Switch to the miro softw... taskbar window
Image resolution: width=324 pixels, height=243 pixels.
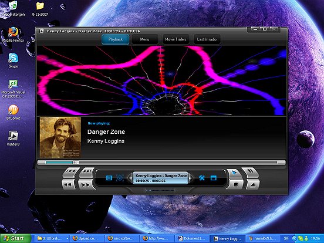[x=122, y=238]
